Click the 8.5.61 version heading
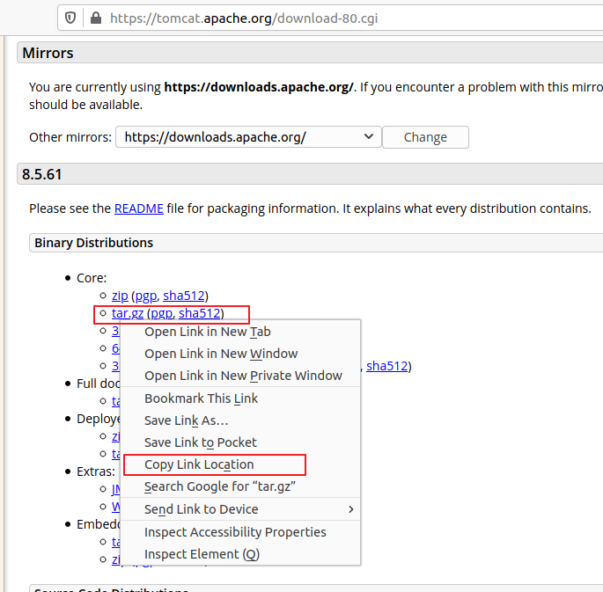The height and width of the screenshot is (592, 603). (42, 174)
